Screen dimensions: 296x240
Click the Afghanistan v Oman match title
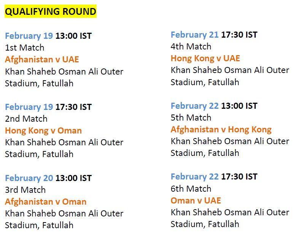click(x=46, y=202)
